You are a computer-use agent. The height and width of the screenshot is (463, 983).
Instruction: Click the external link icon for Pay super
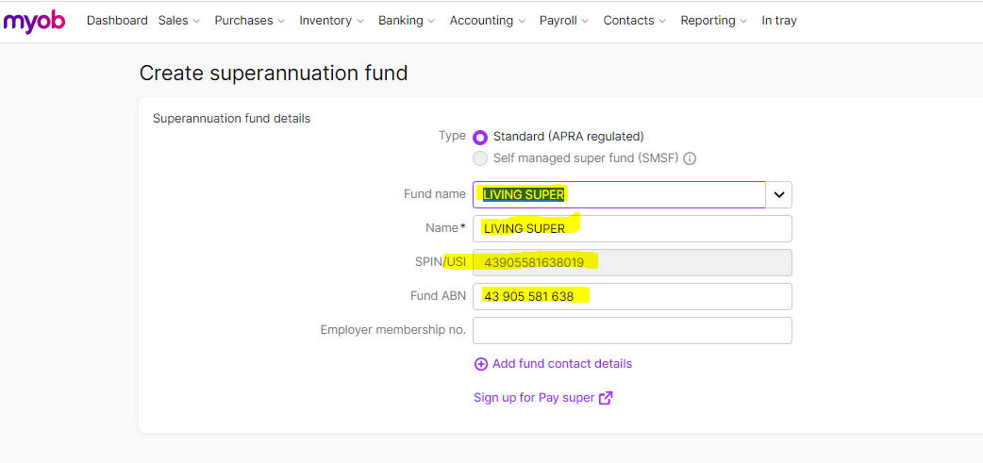606,398
